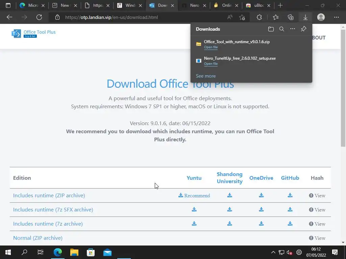Click Shandong University download for 7z SFX archive

click(x=230, y=209)
